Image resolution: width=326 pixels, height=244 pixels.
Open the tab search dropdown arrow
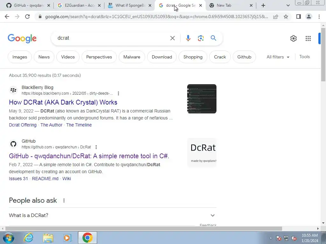[288, 5]
